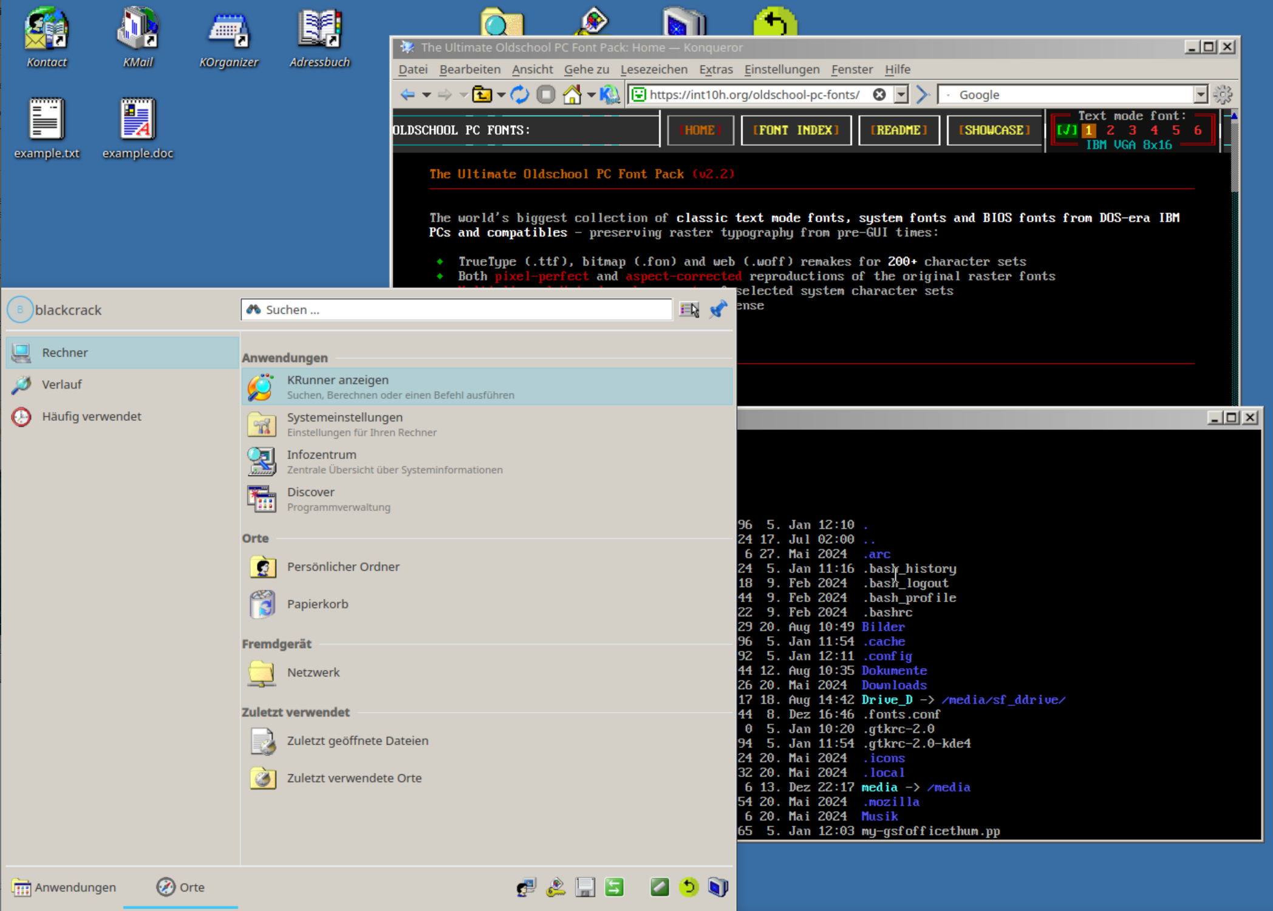This screenshot has height=911, width=1273.
Task: Launch KRunner anzeigen
Action: (487, 387)
